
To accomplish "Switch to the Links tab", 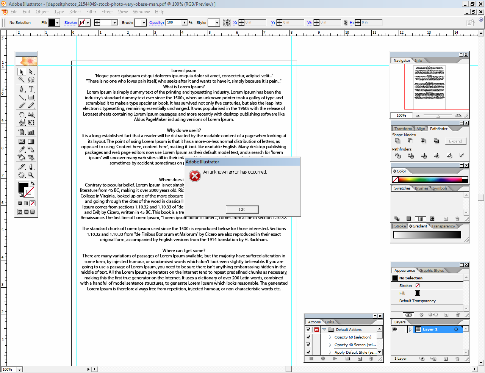I will (x=329, y=322).
